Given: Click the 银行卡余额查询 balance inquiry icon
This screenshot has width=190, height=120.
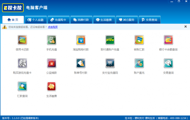Looking at the screenshot, I should pos(168,40).
